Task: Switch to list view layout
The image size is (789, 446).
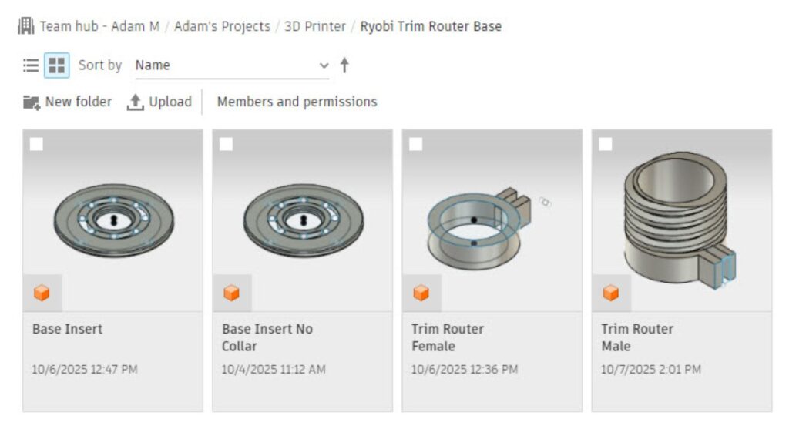Action: tap(31, 65)
